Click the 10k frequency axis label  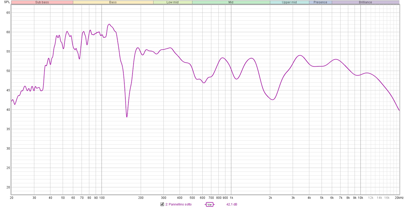tap(360, 198)
